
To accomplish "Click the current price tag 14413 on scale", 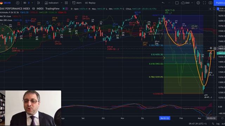I will click(221, 53).
